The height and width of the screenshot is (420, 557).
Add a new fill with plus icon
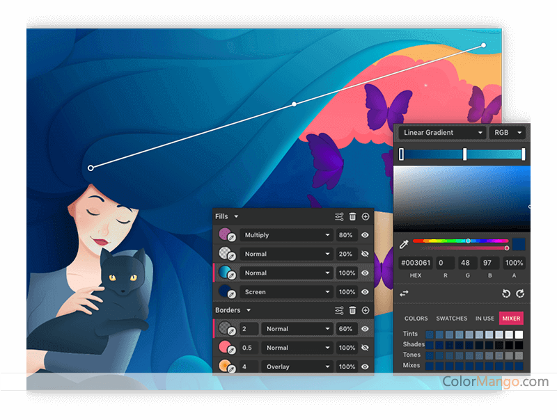tap(366, 217)
